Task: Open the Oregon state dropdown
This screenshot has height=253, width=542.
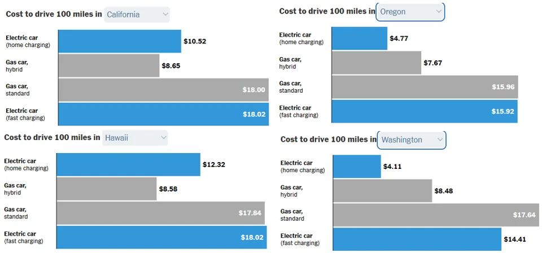Action: 410,11
